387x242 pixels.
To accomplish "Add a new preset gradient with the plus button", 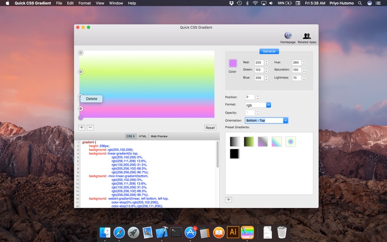I will [x=229, y=199].
